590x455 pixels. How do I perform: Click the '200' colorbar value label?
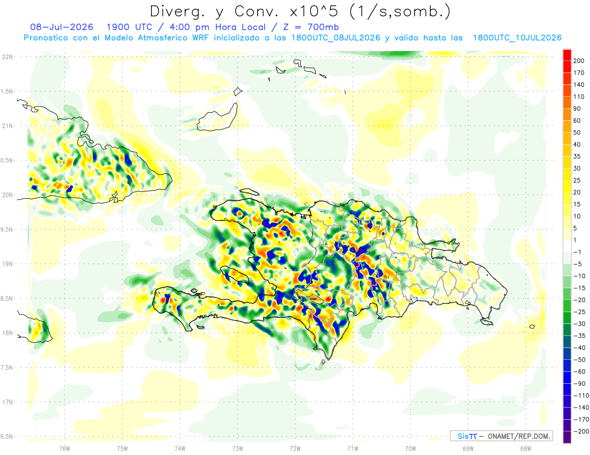pyautogui.click(x=579, y=60)
